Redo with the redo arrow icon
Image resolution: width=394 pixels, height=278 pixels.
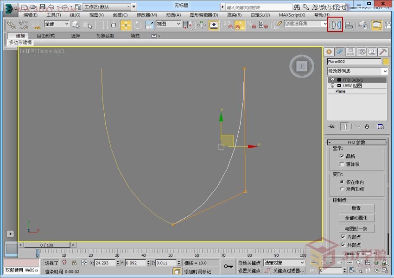pos(64,7)
